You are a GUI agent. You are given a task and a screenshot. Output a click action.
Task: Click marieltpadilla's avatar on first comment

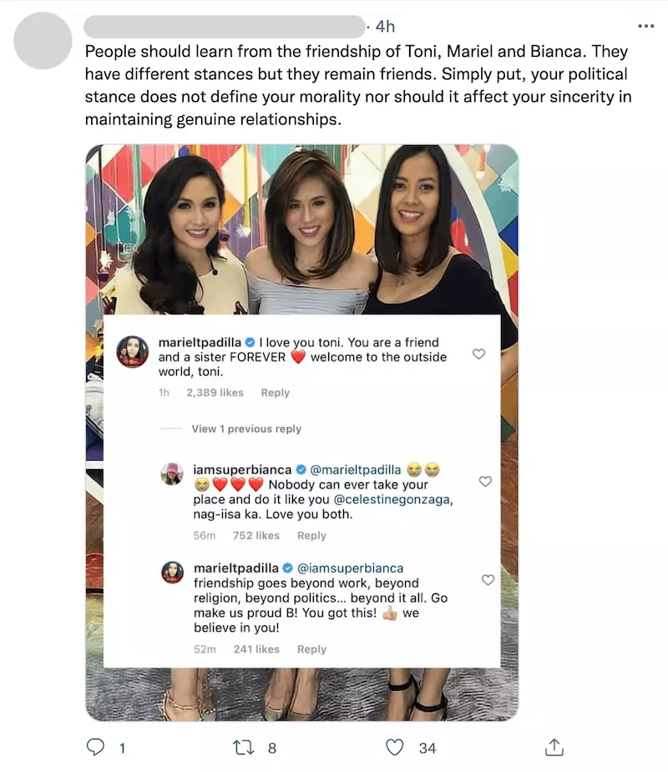(x=133, y=351)
